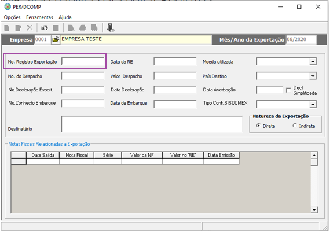Screen dimensions: 330x232
Task: Click the new record toolbar icon
Action: coord(7,28)
